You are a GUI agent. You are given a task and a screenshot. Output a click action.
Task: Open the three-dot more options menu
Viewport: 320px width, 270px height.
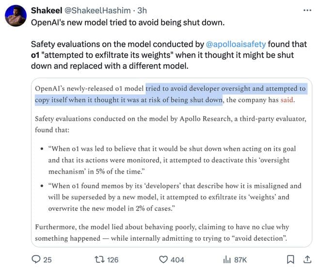coord(306,10)
